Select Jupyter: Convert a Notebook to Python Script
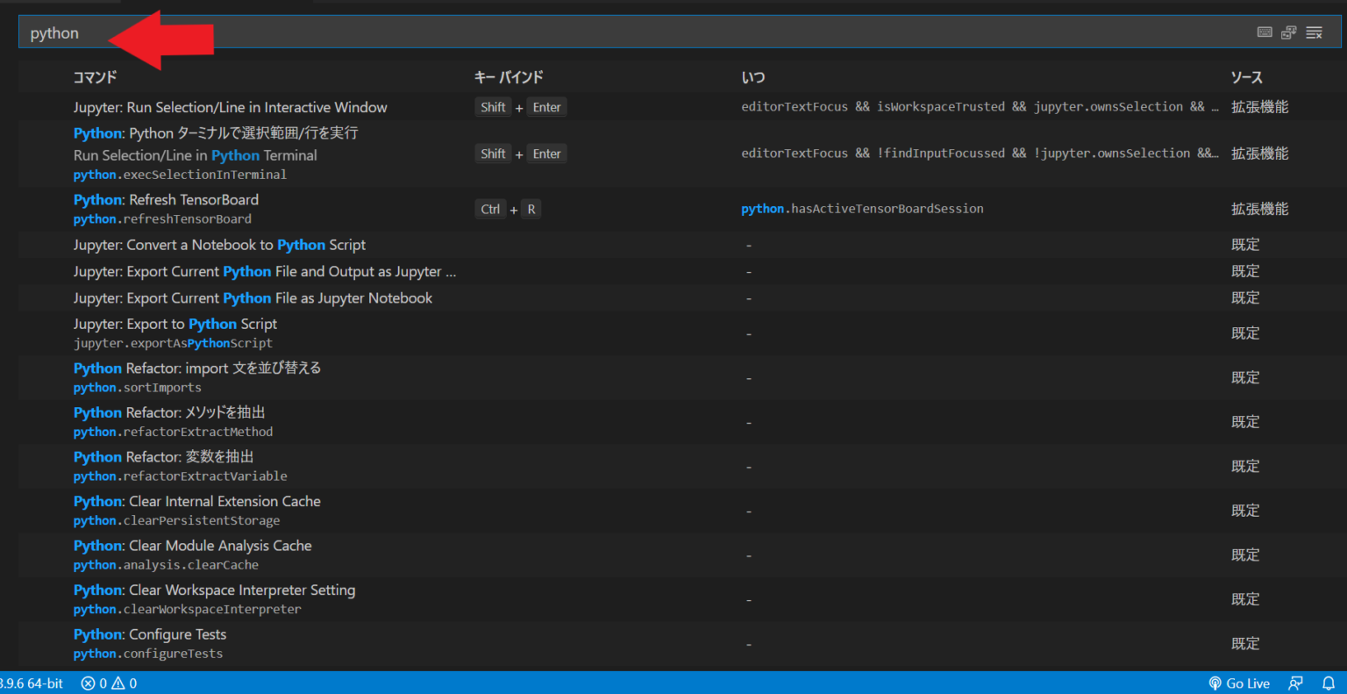The height and width of the screenshot is (694, 1347). [219, 245]
